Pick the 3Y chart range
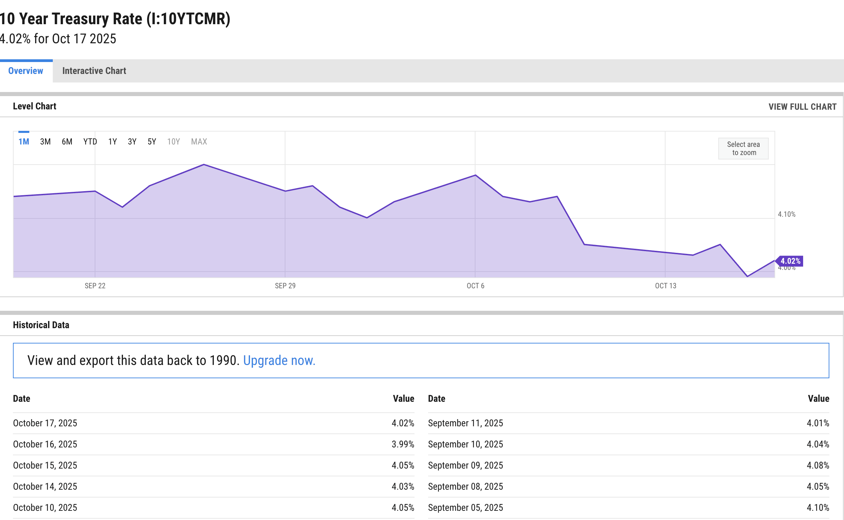The width and height of the screenshot is (844, 520). point(132,142)
